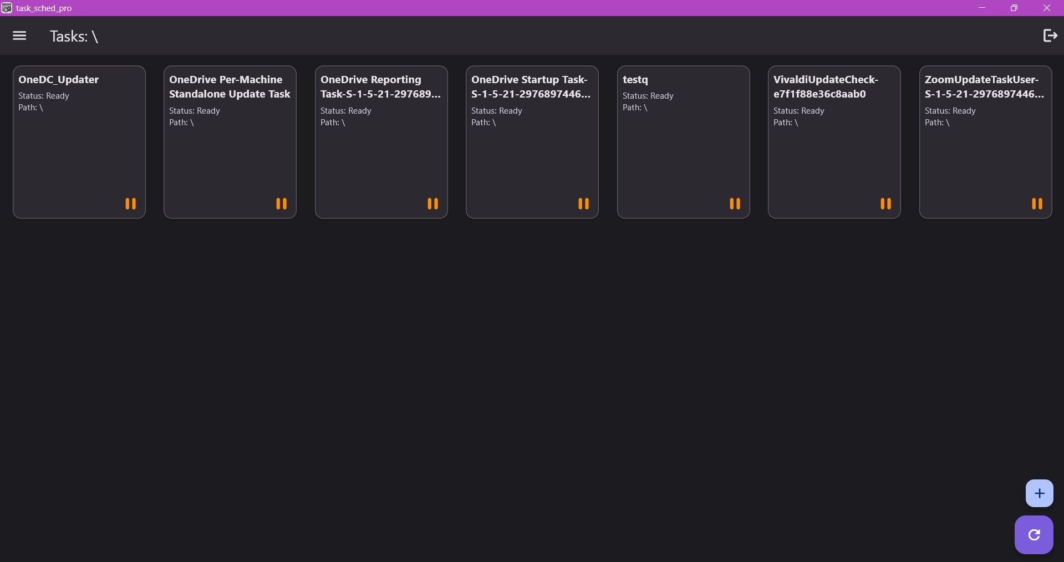Click the logout exit icon
The height and width of the screenshot is (562, 1064).
1050,35
